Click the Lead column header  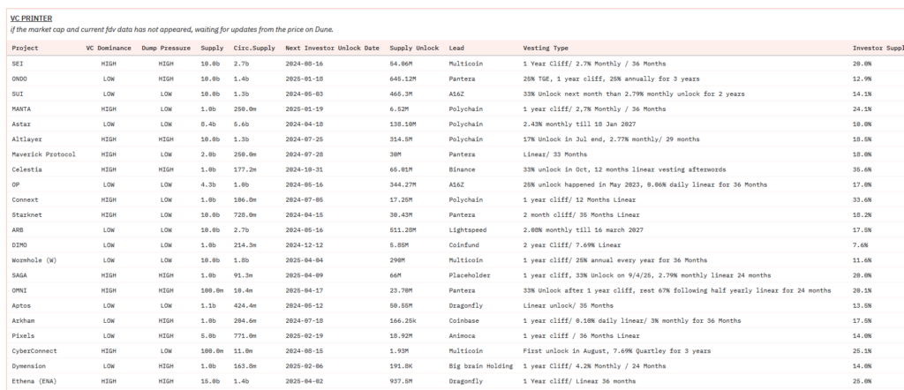(x=456, y=49)
